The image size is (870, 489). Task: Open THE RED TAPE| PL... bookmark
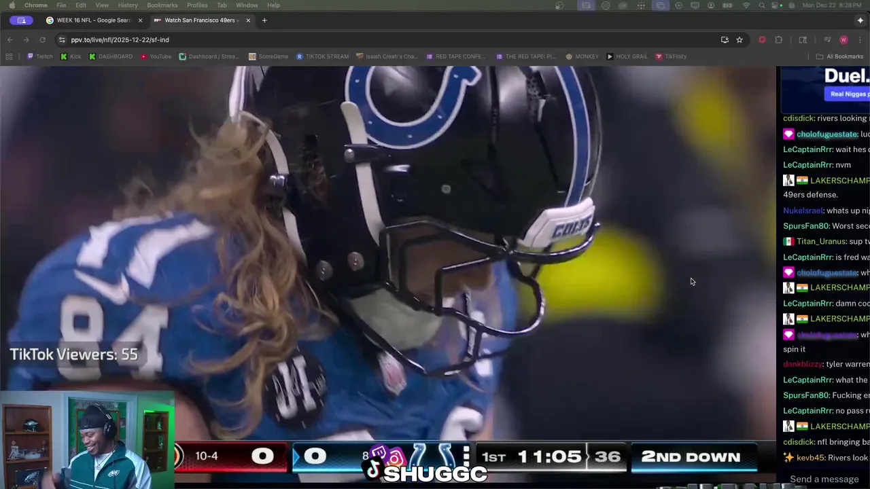pyautogui.click(x=526, y=56)
